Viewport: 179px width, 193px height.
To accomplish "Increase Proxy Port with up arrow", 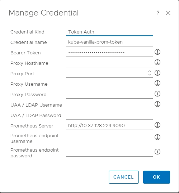I will coord(150,71).
